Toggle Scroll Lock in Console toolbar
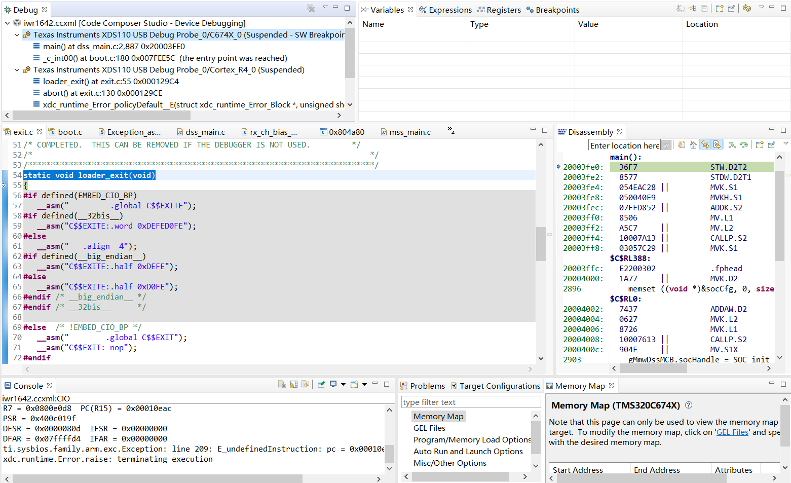This screenshot has width=791, height=483. pos(293,385)
